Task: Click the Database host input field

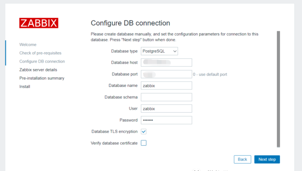Action: pyautogui.click(x=166, y=62)
